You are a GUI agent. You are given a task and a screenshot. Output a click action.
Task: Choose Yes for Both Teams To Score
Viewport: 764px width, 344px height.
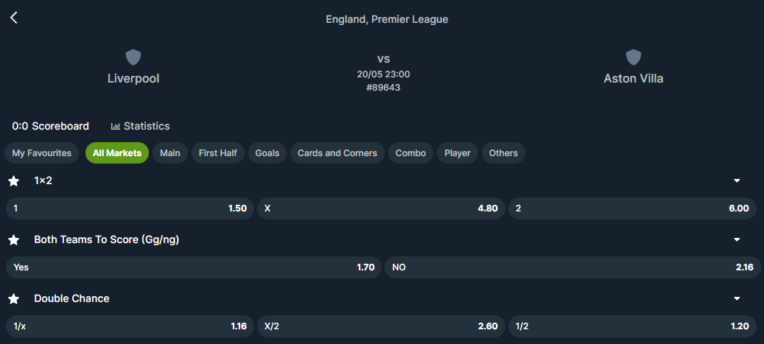tap(194, 267)
